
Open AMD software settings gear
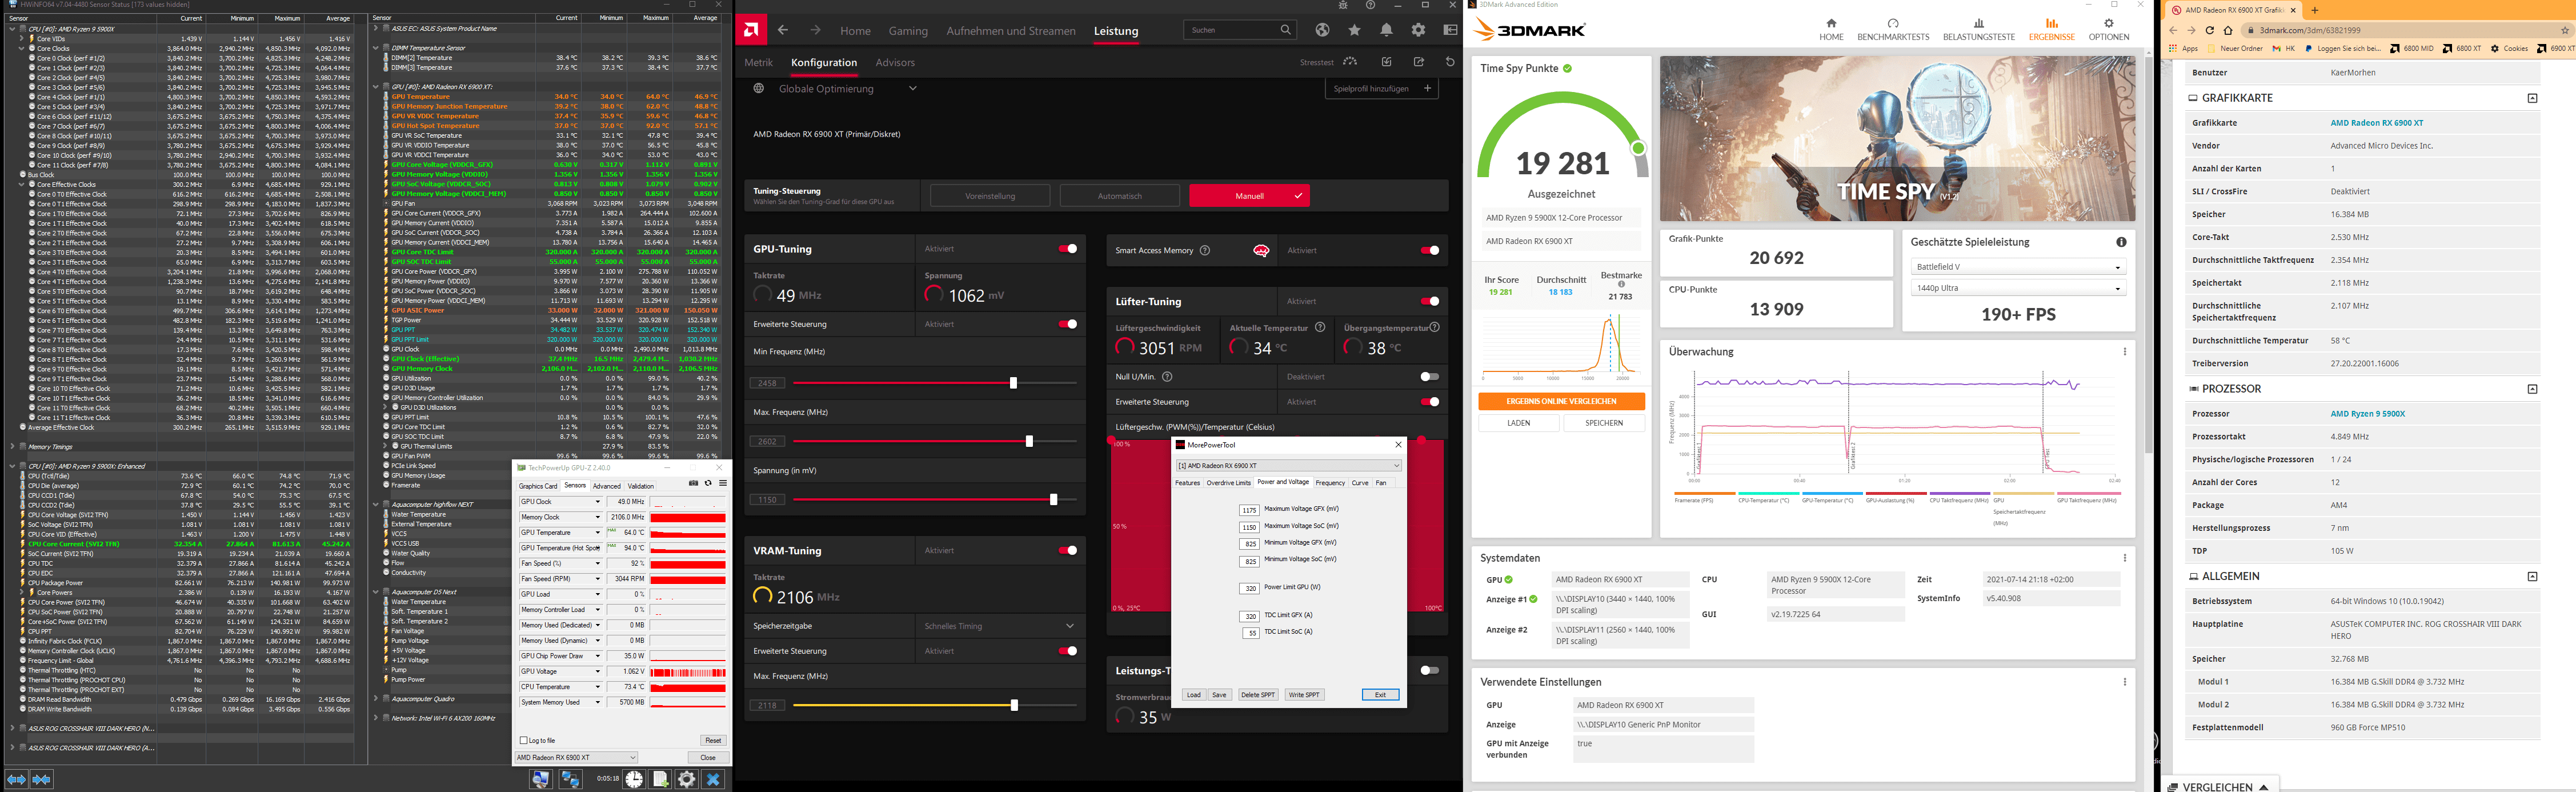tap(1418, 31)
